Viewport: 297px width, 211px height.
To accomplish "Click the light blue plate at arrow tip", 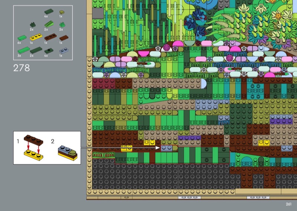I will click(x=166, y=147).
